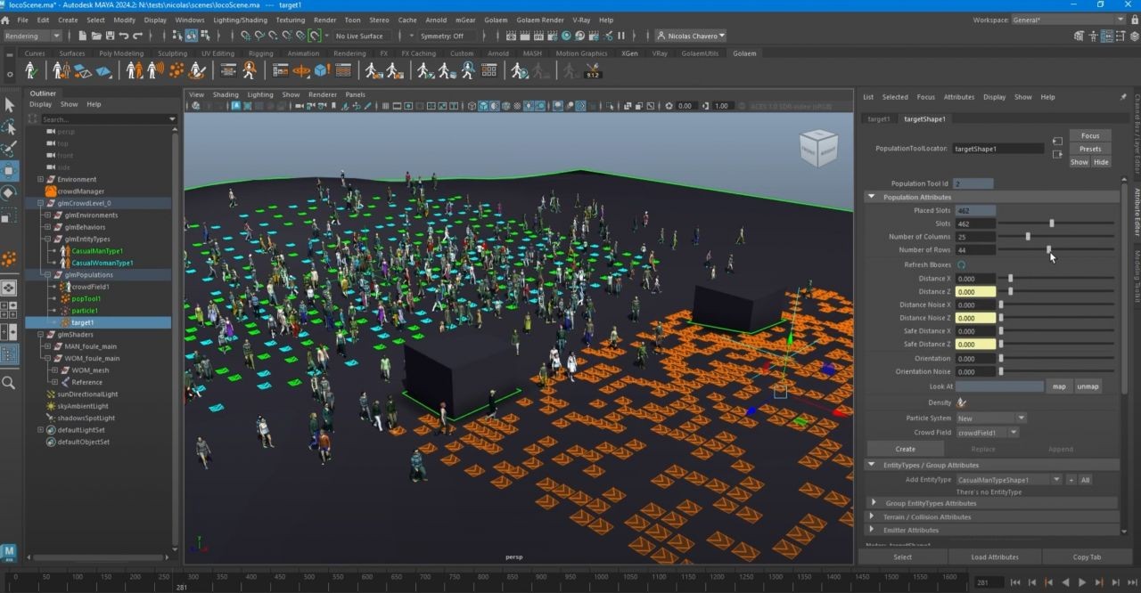
Task: Open the Nicolas Chavero account dropdown
Action: point(691,36)
